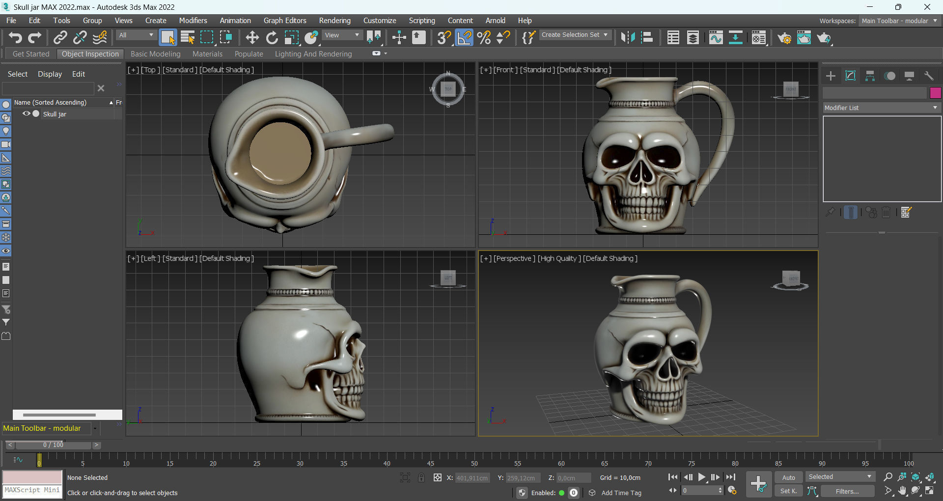Open the Rendering menu

click(334, 21)
